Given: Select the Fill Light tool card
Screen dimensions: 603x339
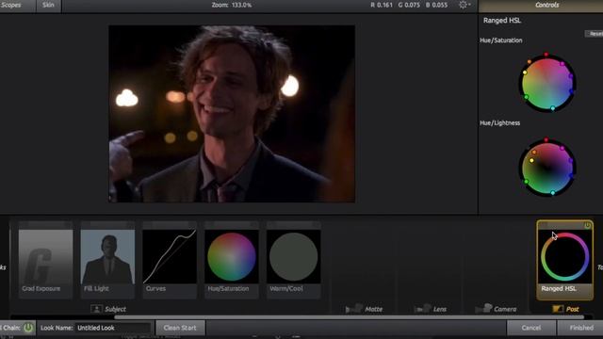Looking at the screenshot, I should click(x=107, y=260).
